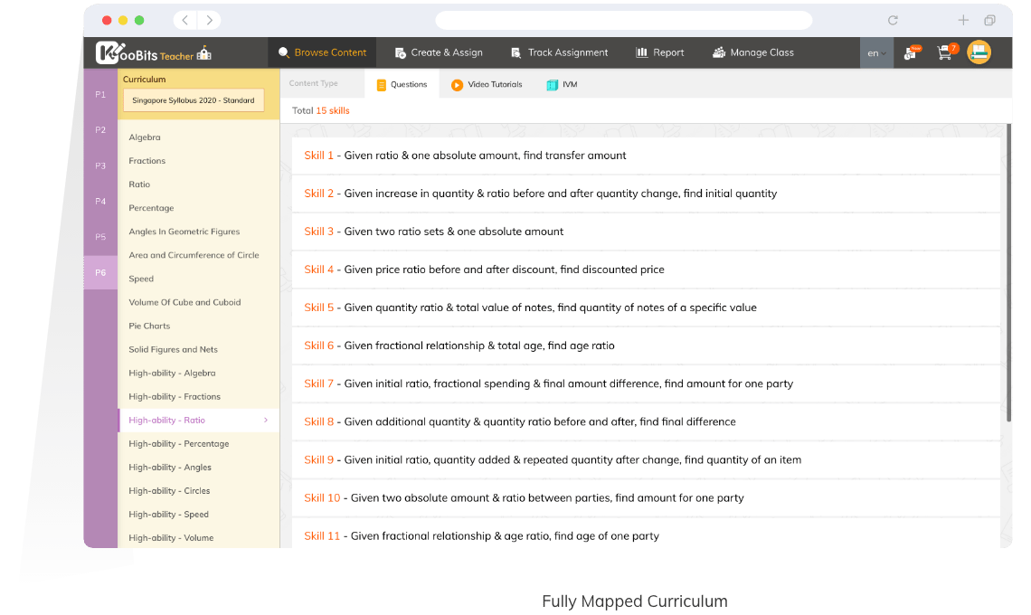Image resolution: width=1031 pixels, height=615 pixels.
Task: Open Skill 2 find initial quantity
Action: pos(646,194)
